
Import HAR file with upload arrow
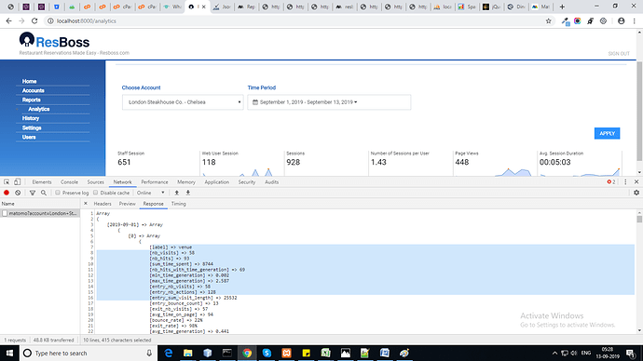[177, 193]
